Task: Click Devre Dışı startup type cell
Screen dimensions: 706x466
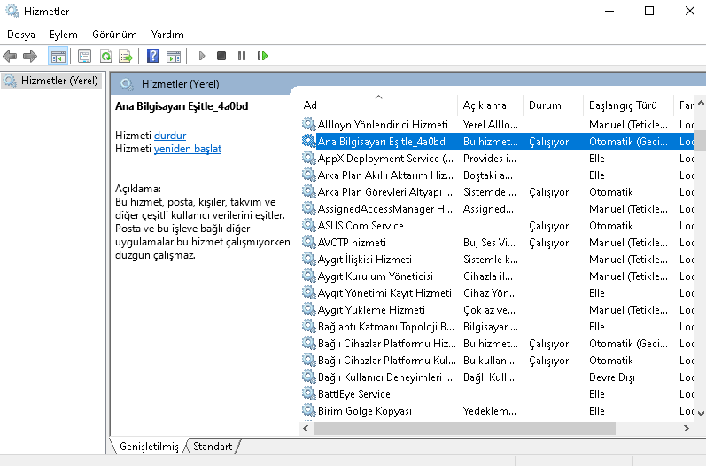Action: point(611,377)
